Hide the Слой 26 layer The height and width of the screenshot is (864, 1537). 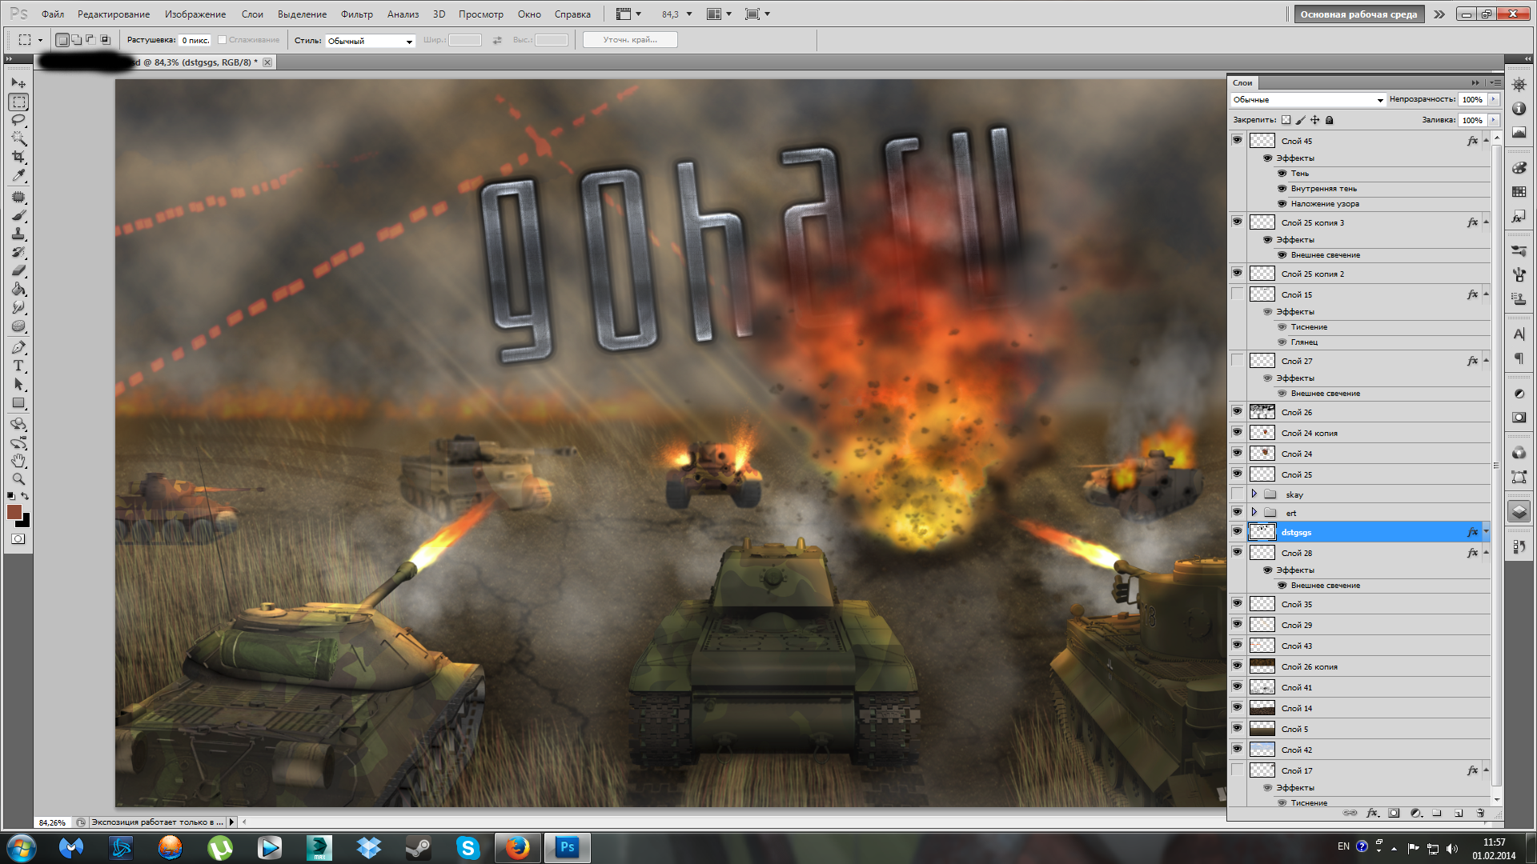(x=1237, y=411)
